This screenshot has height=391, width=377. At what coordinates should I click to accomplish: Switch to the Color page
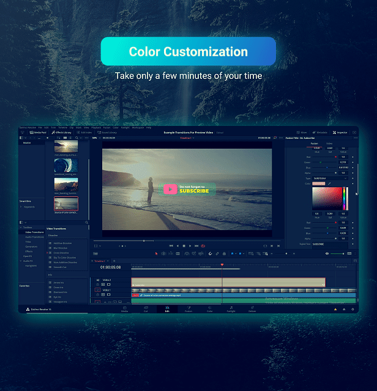(x=210, y=309)
